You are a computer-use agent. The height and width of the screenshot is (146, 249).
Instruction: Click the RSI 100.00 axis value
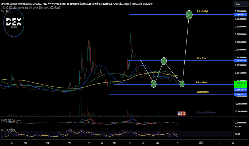(x=238, y=127)
